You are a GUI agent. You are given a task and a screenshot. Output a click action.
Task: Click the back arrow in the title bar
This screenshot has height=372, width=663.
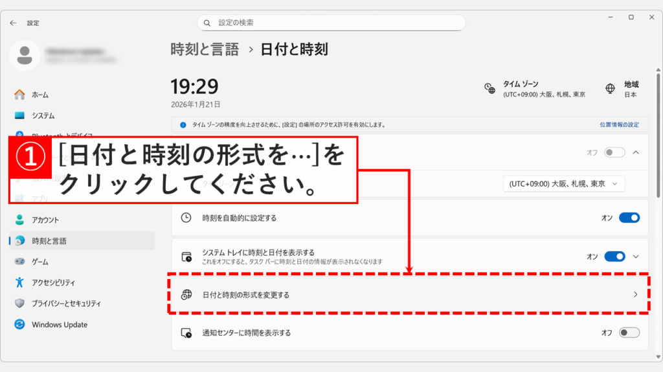(x=13, y=23)
